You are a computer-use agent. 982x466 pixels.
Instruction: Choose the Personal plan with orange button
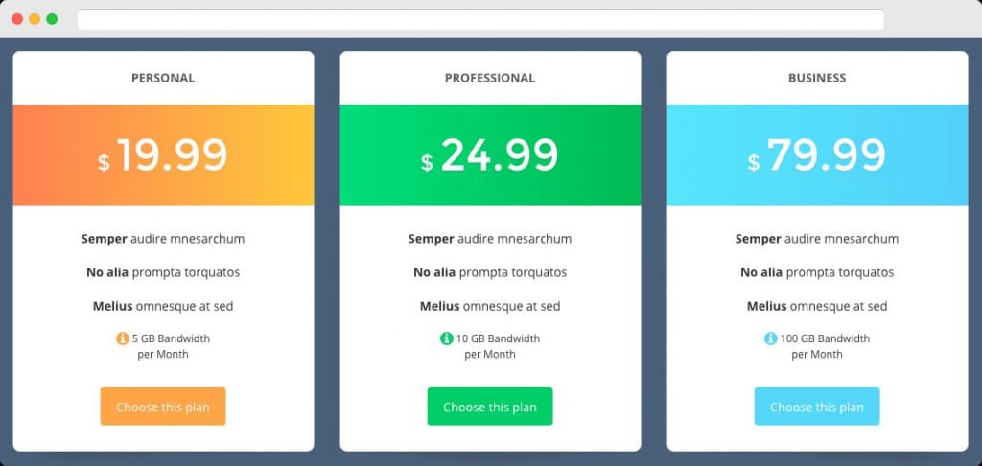coord(163,407)
